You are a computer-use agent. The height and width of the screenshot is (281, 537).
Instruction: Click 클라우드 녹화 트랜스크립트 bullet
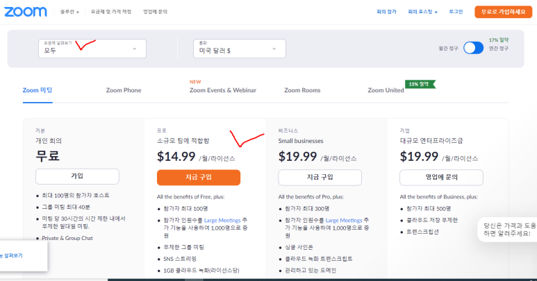[x=318, y=259]
